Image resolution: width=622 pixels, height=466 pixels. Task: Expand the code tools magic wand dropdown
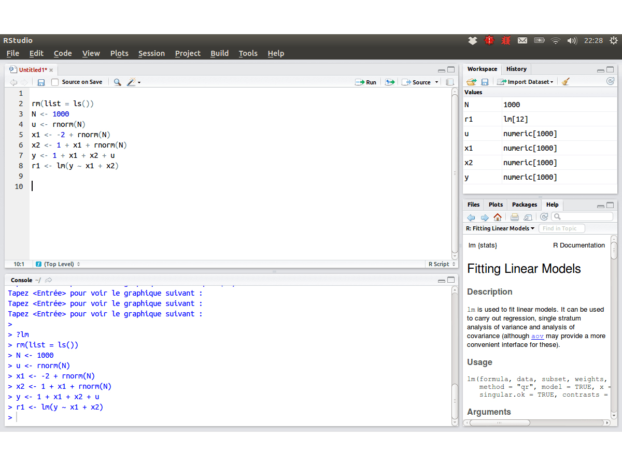tap(134, 82)
